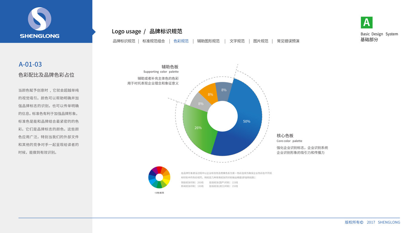Select the highlighted 色彩规范 tab
This screenshot has width=414, height=233.
pyautogui.click(x=181, y=41)
